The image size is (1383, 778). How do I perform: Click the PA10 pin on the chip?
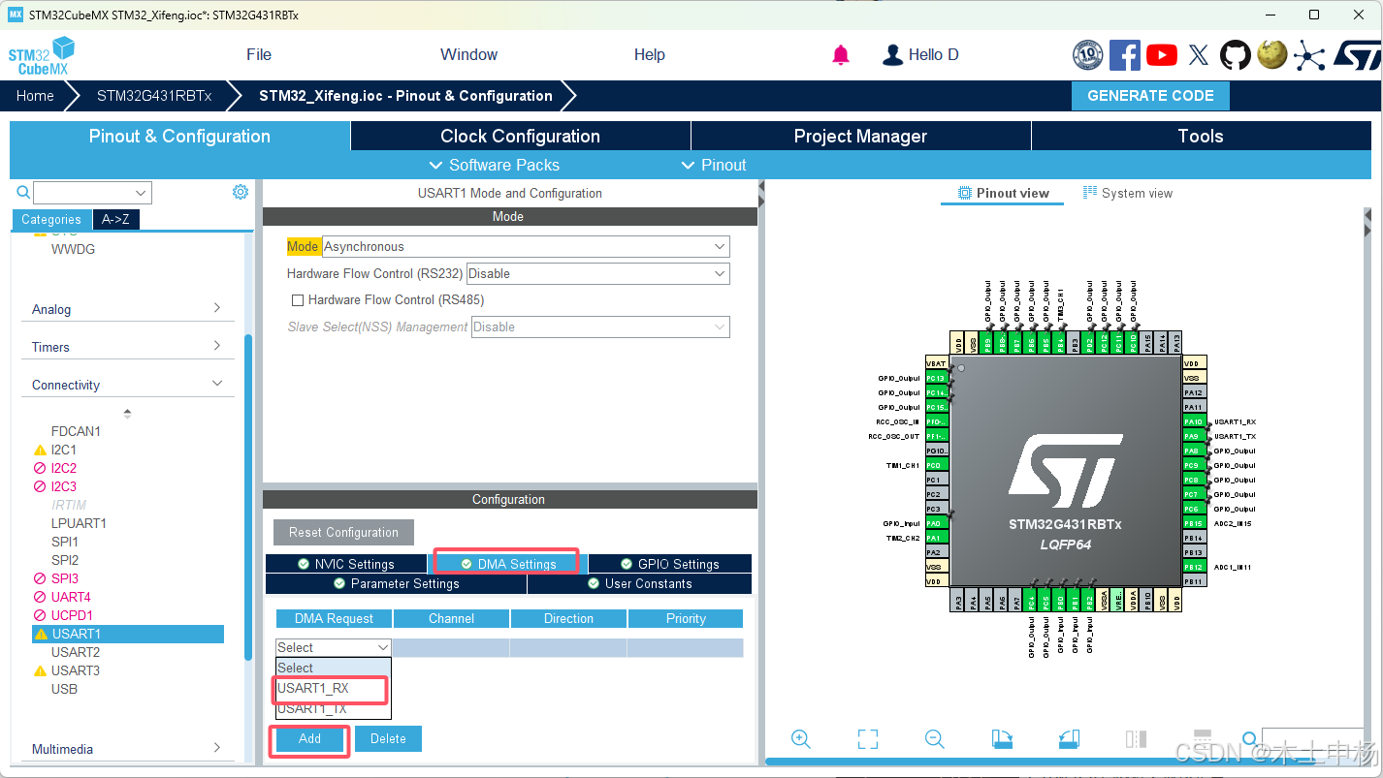1193,421
